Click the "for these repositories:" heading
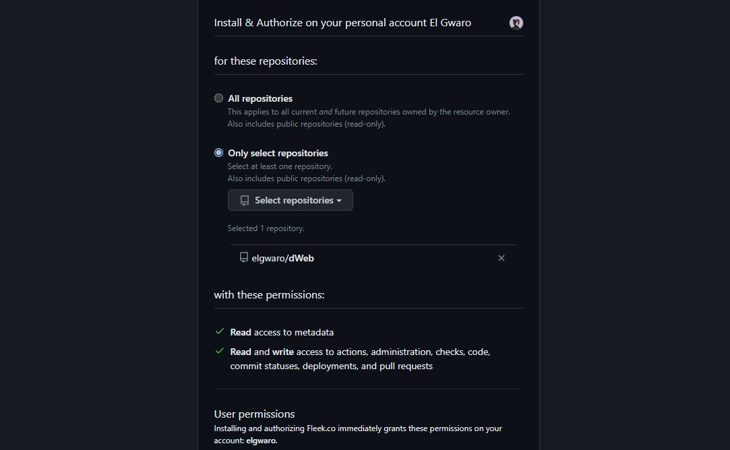Screen dimensions: 730x450 [264, 61]
